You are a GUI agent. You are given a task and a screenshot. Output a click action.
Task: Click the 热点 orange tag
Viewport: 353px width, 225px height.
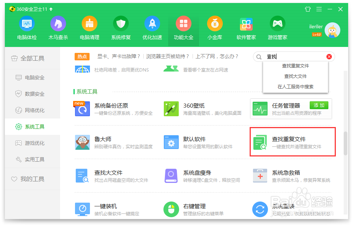(x=82, y=56)
